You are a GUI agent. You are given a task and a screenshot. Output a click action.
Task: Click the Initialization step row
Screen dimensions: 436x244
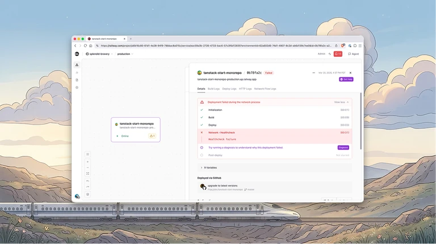click(274, 110)
